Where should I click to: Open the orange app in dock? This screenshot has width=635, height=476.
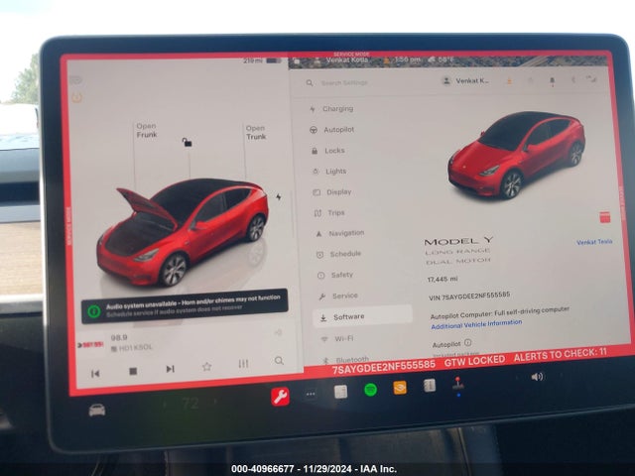(x=400, y=388)
